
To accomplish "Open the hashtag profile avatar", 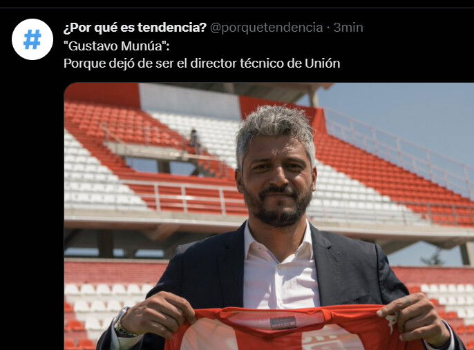I will point(32,39).
